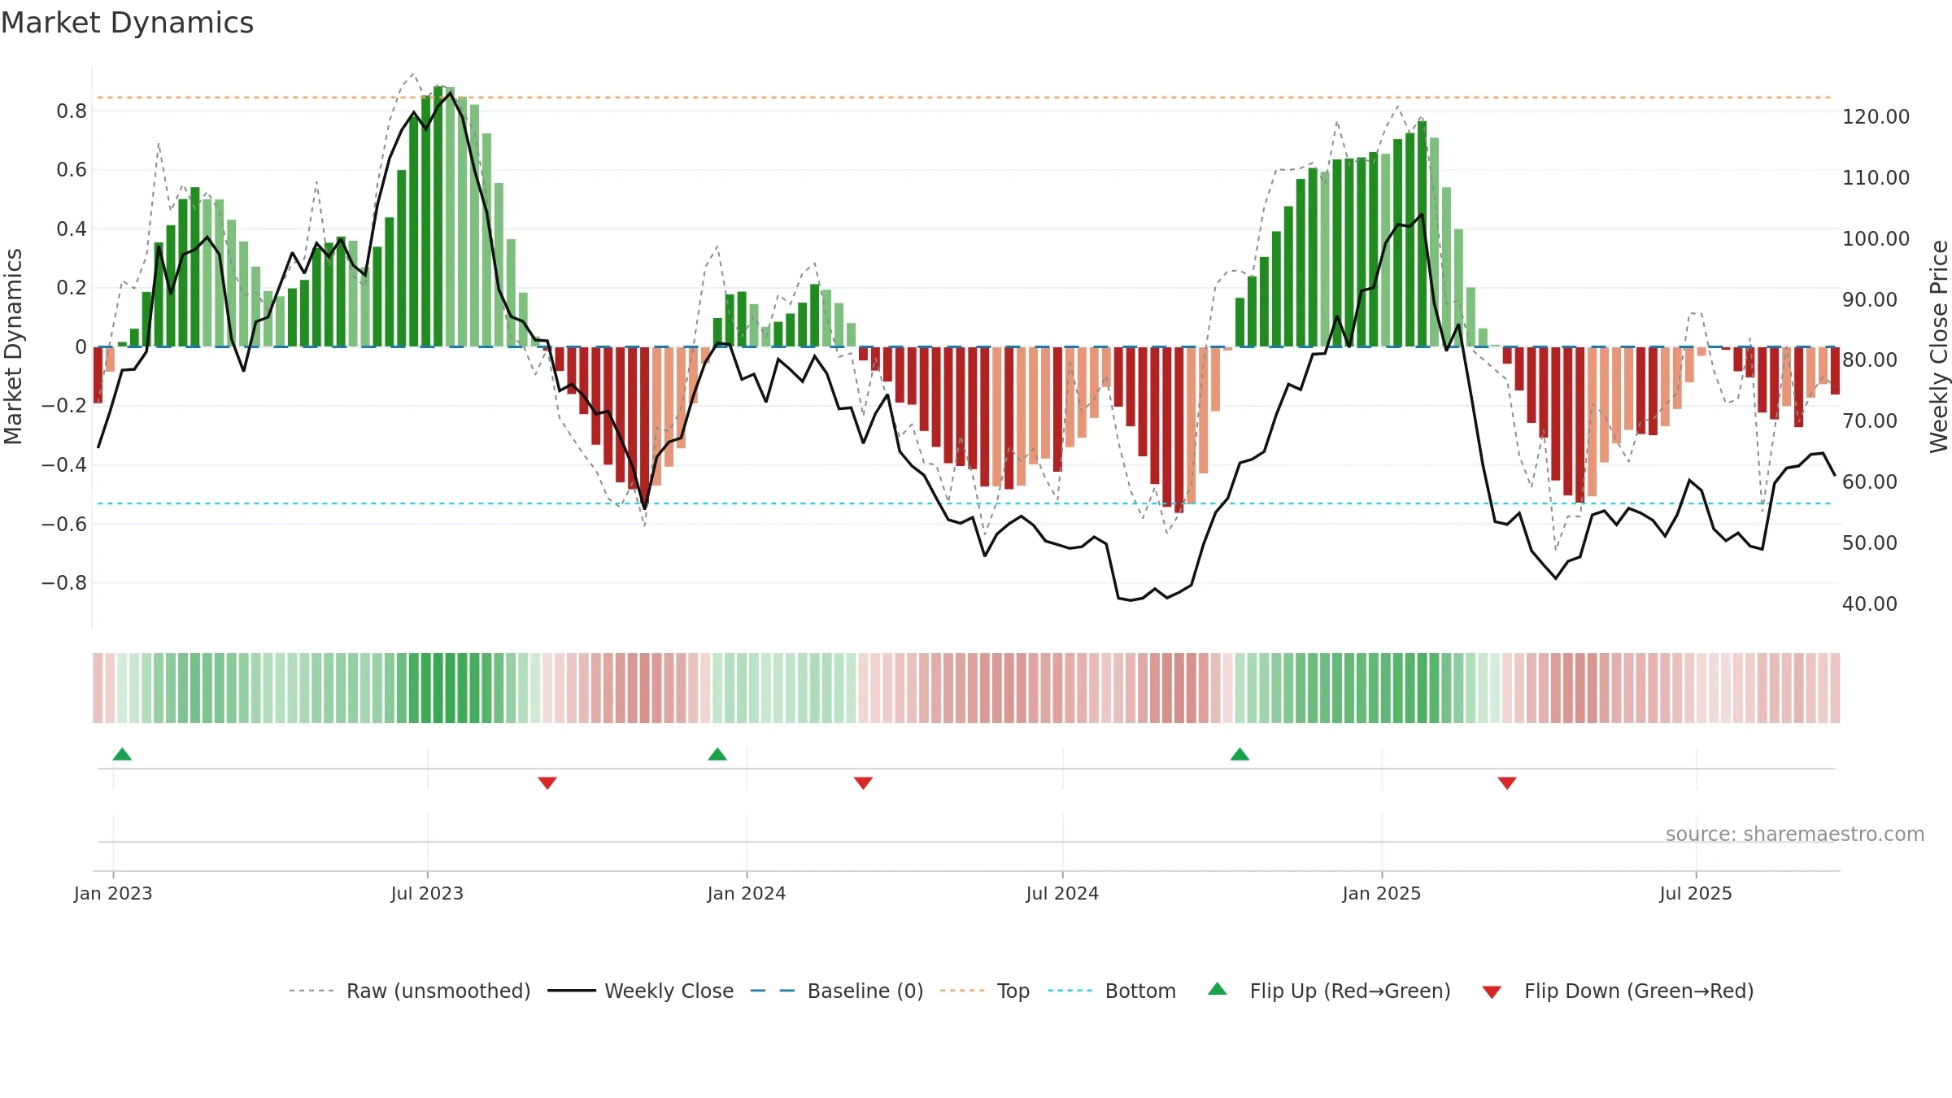This screenshot has width=1952, height=1098.
Task: Click the green flip-up triangle near Jan 2023
Action: 122,754
